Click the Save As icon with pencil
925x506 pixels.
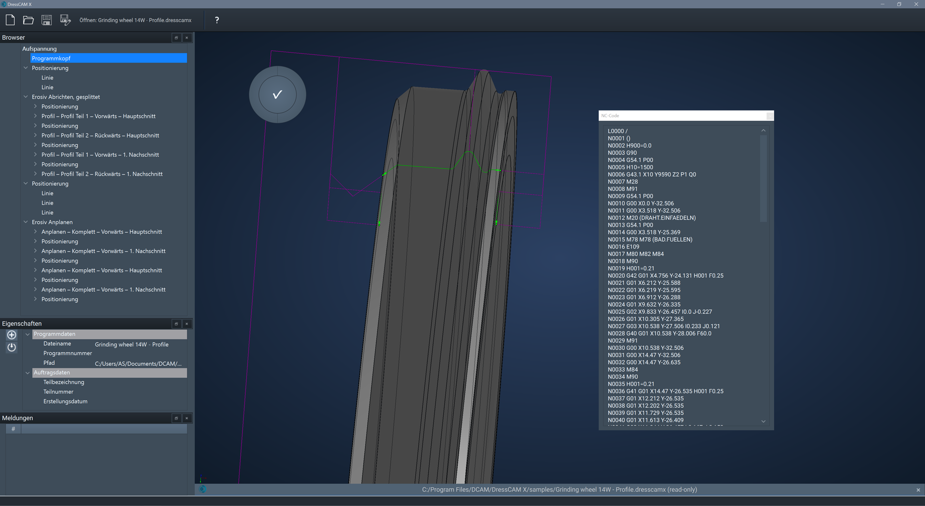[x=65, y=20]
